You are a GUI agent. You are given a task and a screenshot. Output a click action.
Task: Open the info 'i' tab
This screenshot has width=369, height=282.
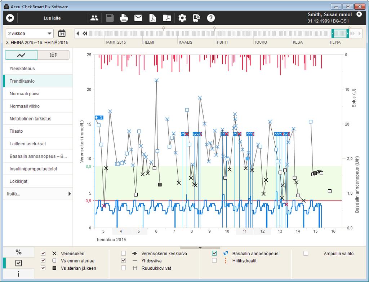click(19, 274)
